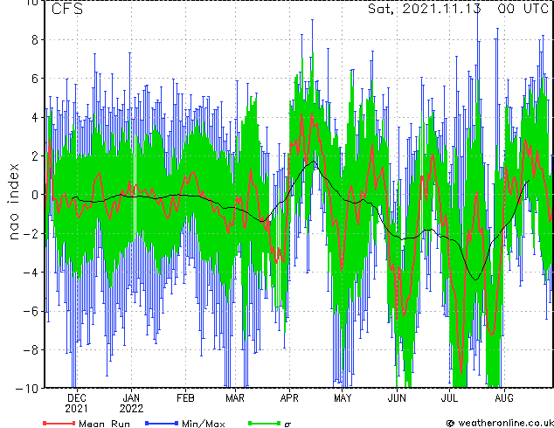The image size is (554, 428).
Task: Click the APR month label
Action: [289, 398]
